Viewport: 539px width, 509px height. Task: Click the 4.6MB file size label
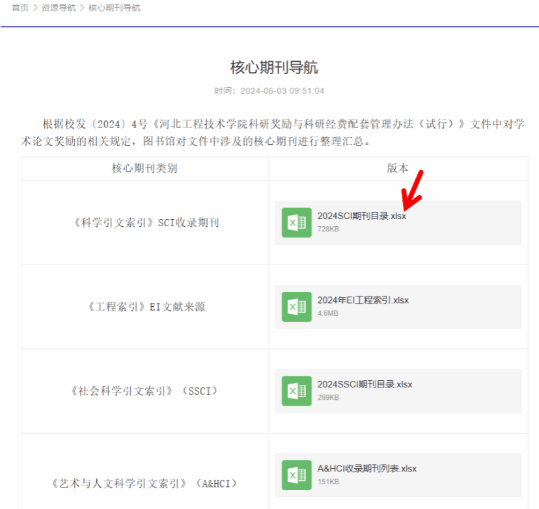click(x=328, y=313)
